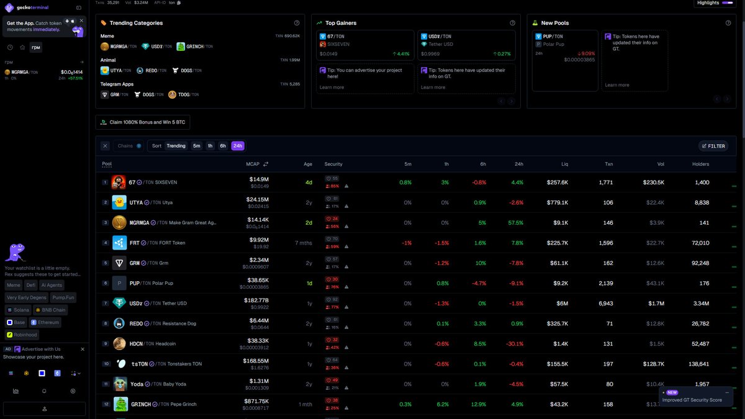Open the FILTER button
745x419 pixels.
[713, 146]
